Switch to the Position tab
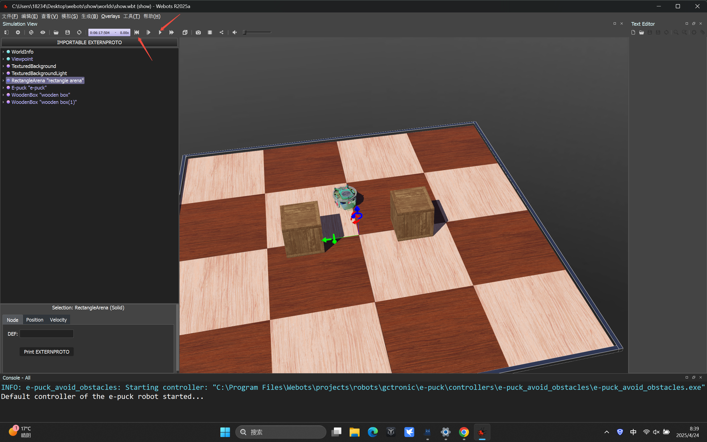 click(x=35, y=320)
